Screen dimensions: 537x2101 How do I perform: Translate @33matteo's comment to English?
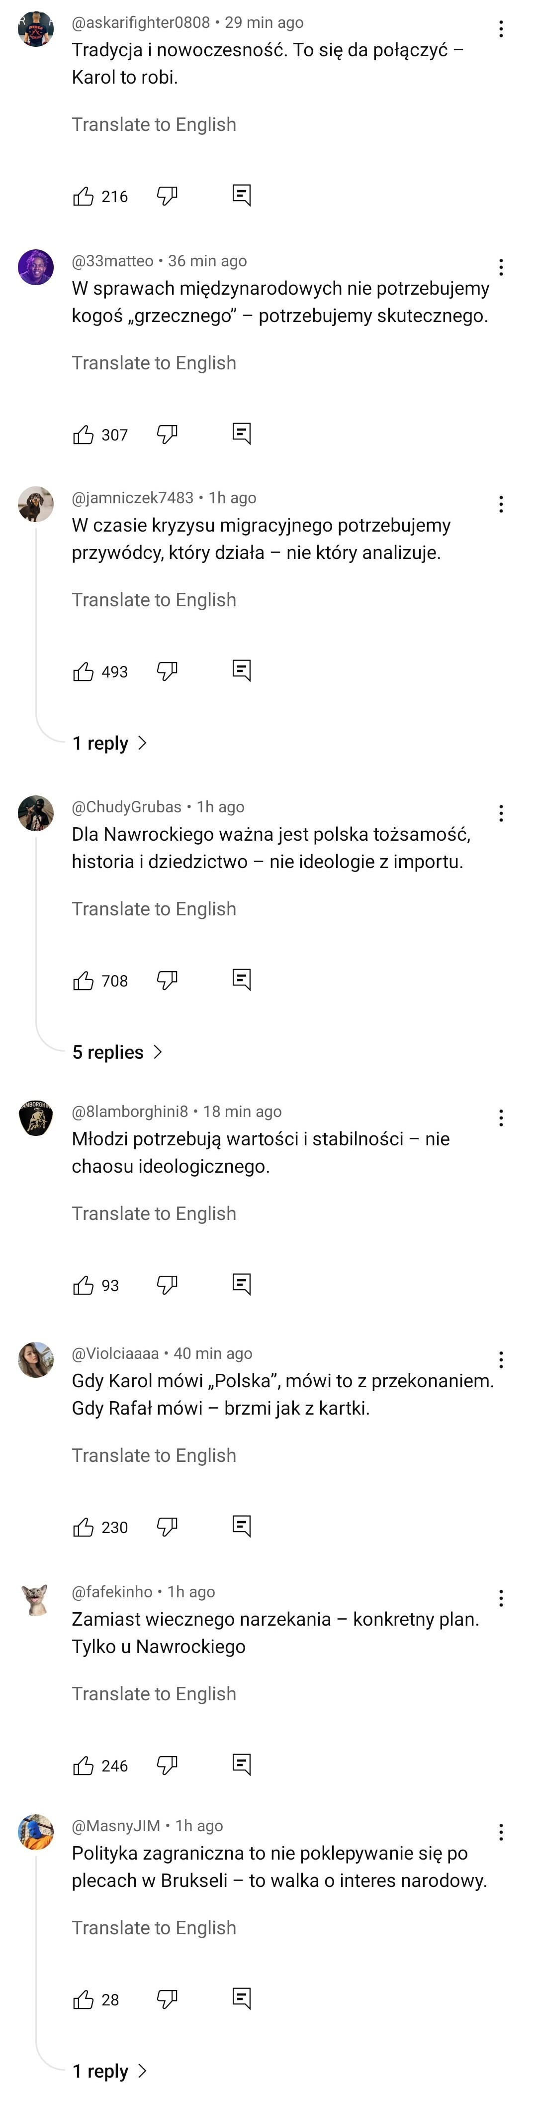154,363
